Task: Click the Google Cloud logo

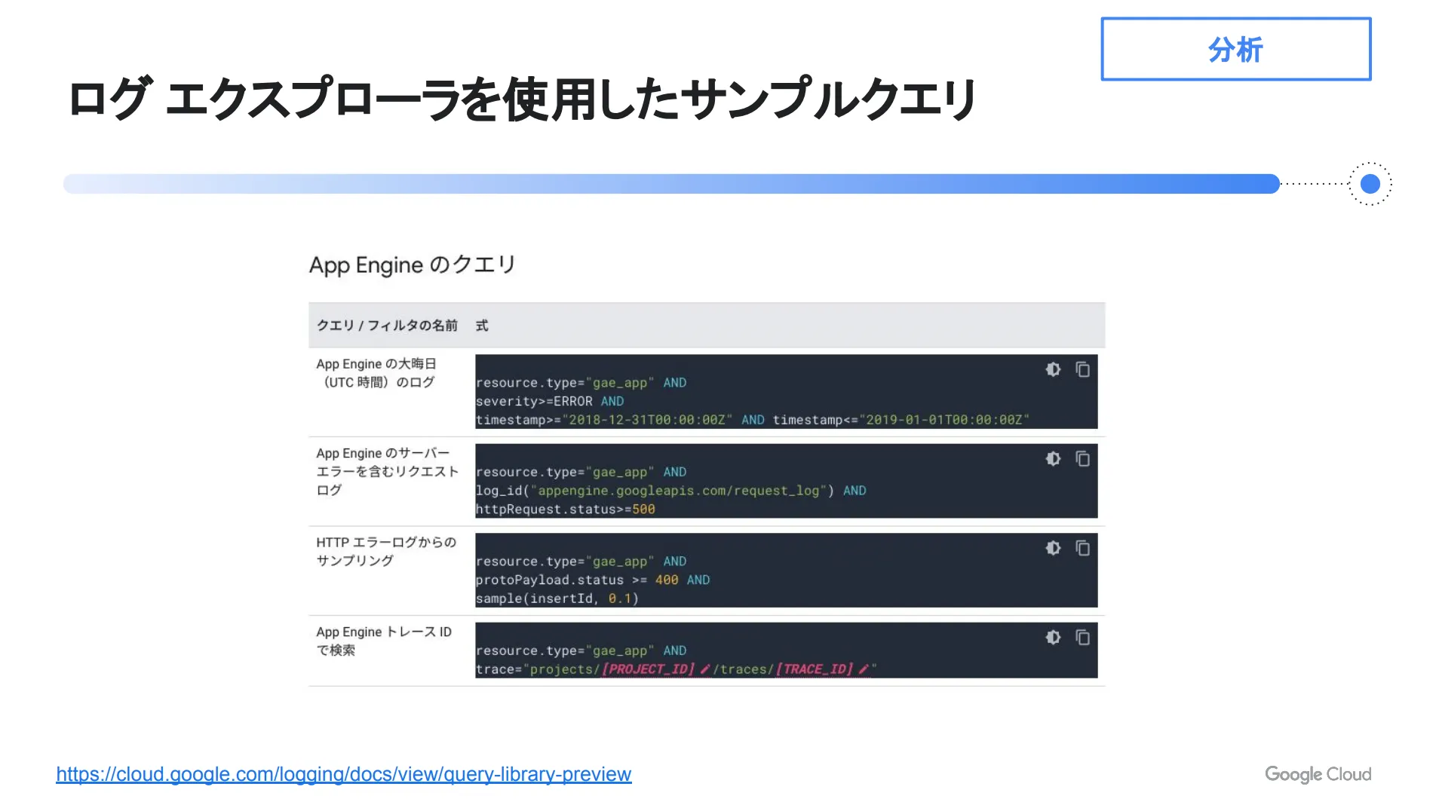Action: tap(1318, 775)
